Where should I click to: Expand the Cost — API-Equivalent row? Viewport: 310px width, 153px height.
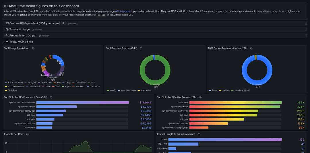coord(37,23)
